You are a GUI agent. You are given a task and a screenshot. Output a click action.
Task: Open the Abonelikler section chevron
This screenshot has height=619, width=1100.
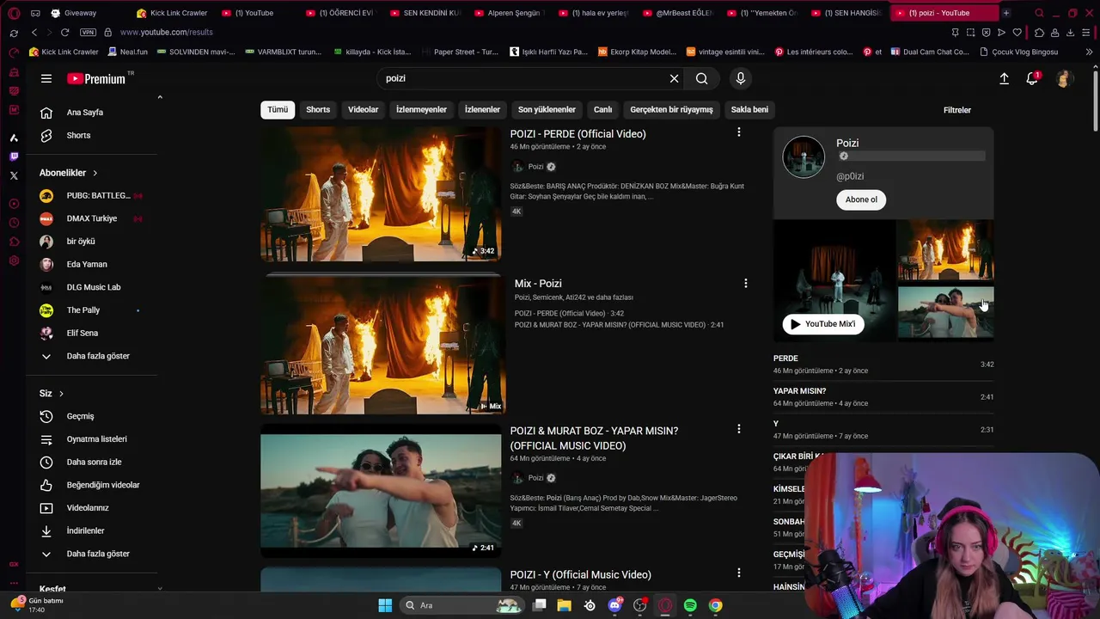click(95, 173)
